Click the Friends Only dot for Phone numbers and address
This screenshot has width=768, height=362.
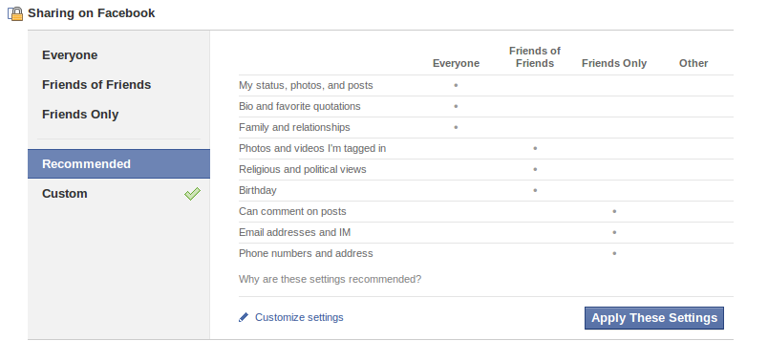614,253
